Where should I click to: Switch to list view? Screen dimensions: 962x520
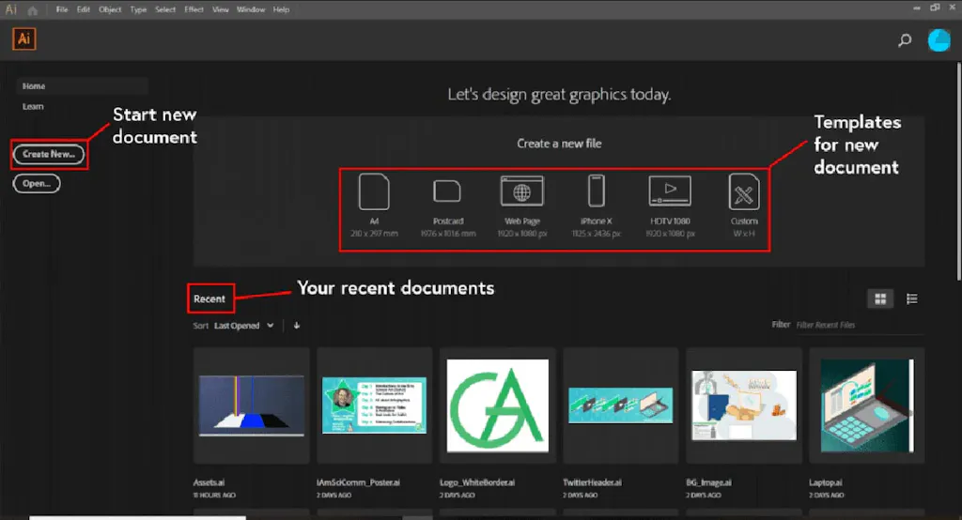point(911,299)
